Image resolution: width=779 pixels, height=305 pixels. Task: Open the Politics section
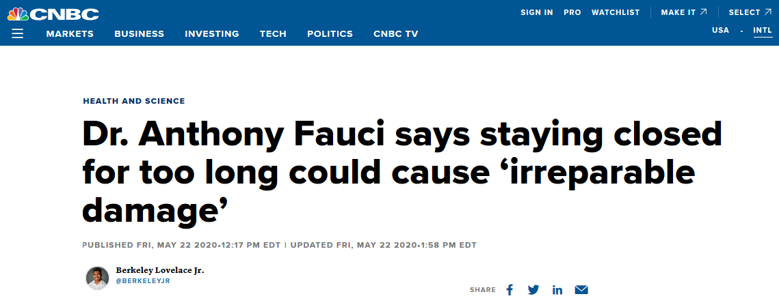point(330,33)
